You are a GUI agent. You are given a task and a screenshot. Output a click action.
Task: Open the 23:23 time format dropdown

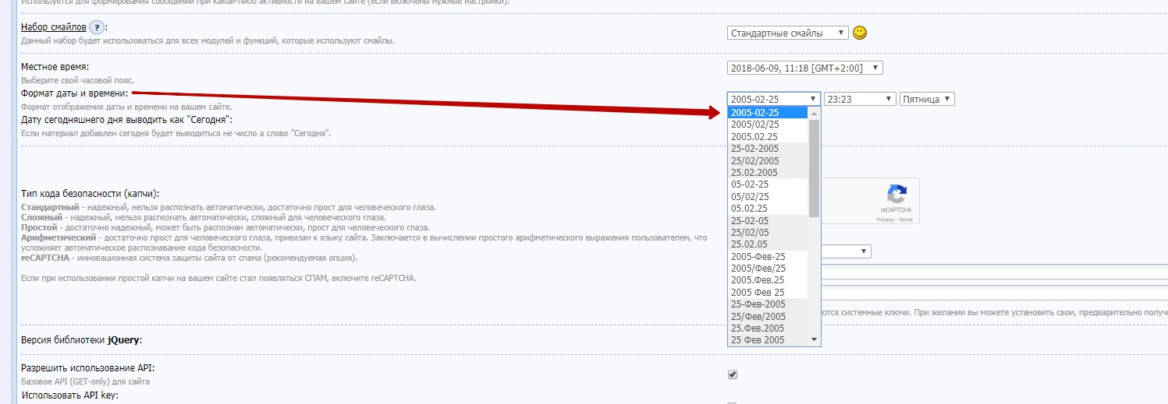coord(860,99)
